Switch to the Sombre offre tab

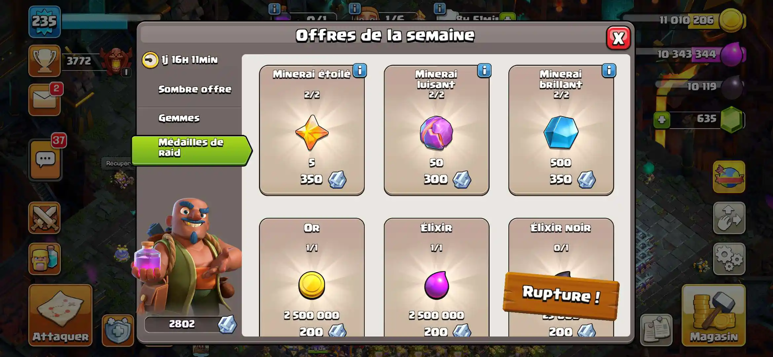(195, 89)
